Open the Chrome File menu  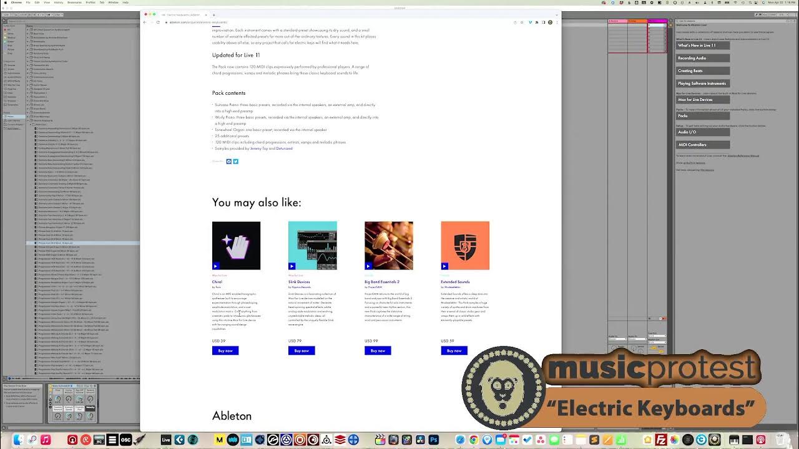coord(28,2)
